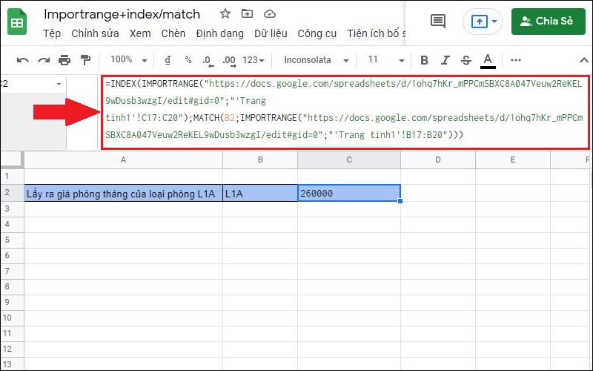The width and height of the screenshot is (593, 371).
Task: Select column C header
Action: [349, 160]
